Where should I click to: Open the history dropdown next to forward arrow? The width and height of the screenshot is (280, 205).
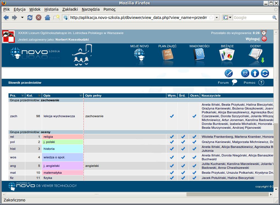coord(22,18)
